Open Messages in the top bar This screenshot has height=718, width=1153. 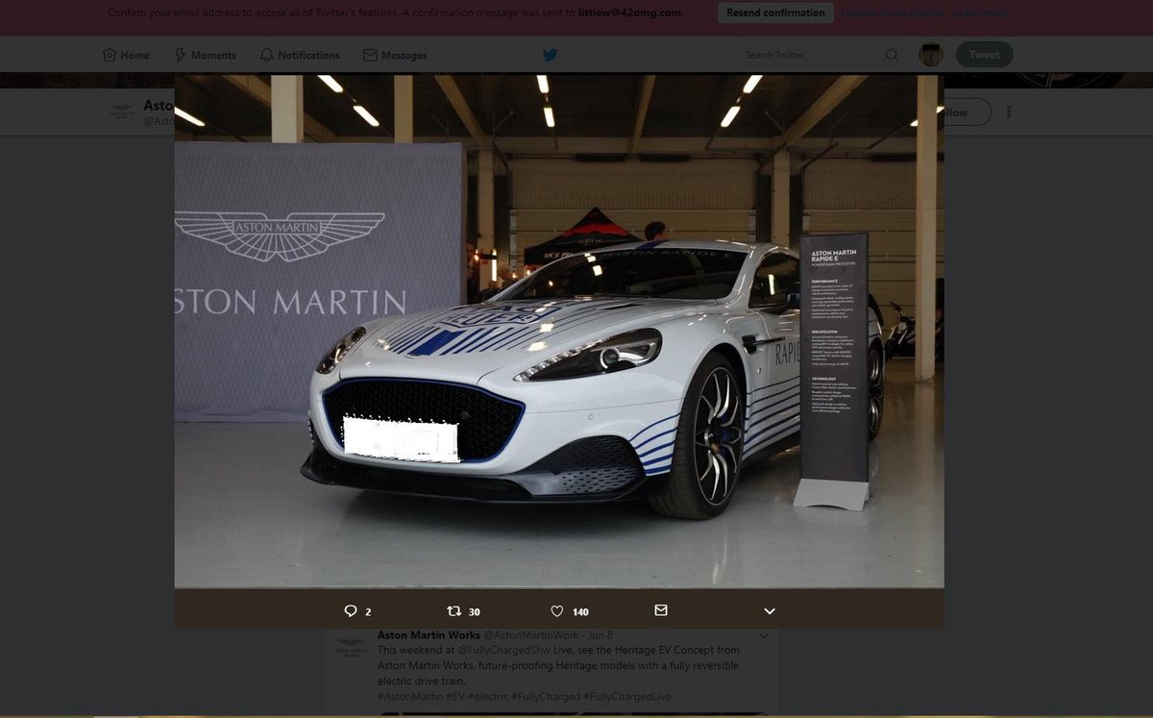coord(395,55)
